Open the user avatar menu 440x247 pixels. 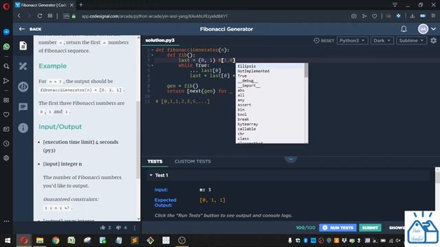tap(423, 29)
